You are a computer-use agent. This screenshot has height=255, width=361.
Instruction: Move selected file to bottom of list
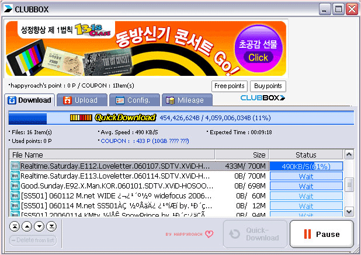tap(51, 227)
